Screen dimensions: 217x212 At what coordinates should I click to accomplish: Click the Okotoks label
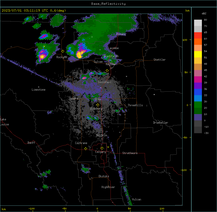104,176
